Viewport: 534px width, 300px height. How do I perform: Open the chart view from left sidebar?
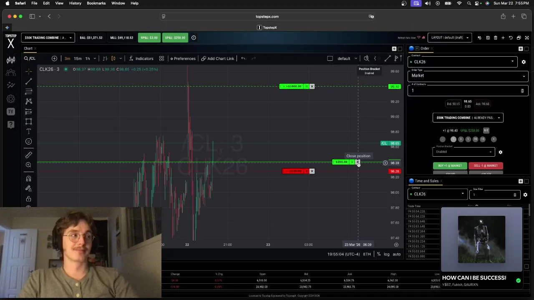click(x=11, y=60)
